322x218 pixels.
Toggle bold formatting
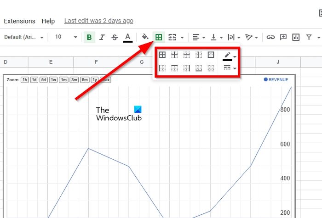89,37
